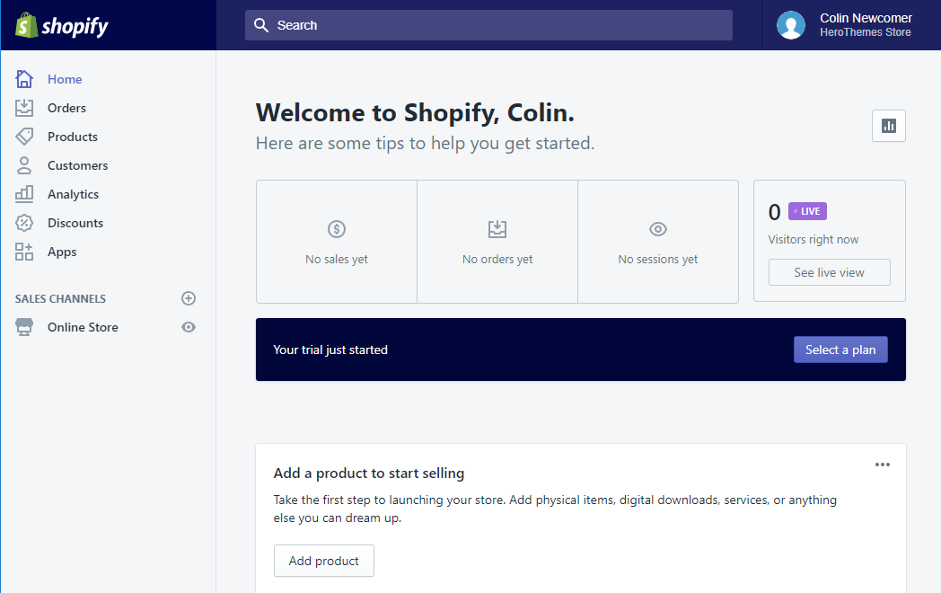The width and height of the screenshot is (941, 593).
Task: Open the card options with the ellipsis
Action: tap(882, 465)
